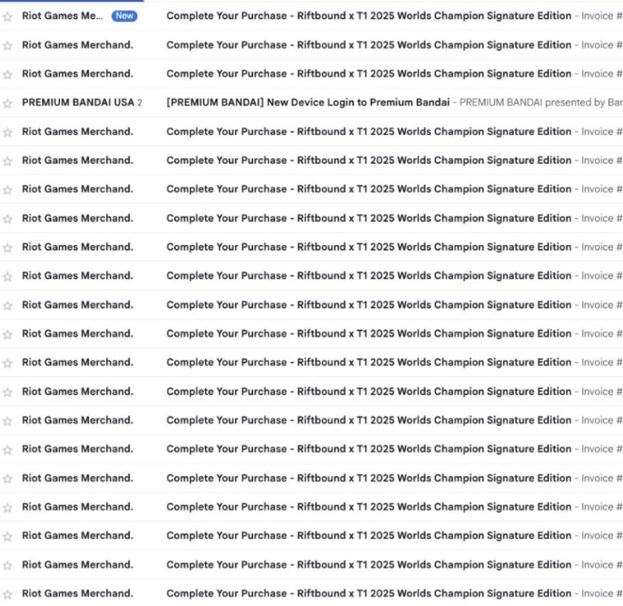This screenshot has width=623, height=606.
Task: Star the Riot Games email directly below PREMIUM BANDAI
Action: (7, 132)
